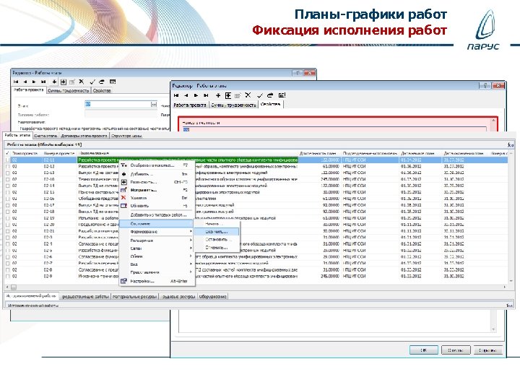Click the Отмена button
This screenshot has width=520, height=390.
(456, 350)
